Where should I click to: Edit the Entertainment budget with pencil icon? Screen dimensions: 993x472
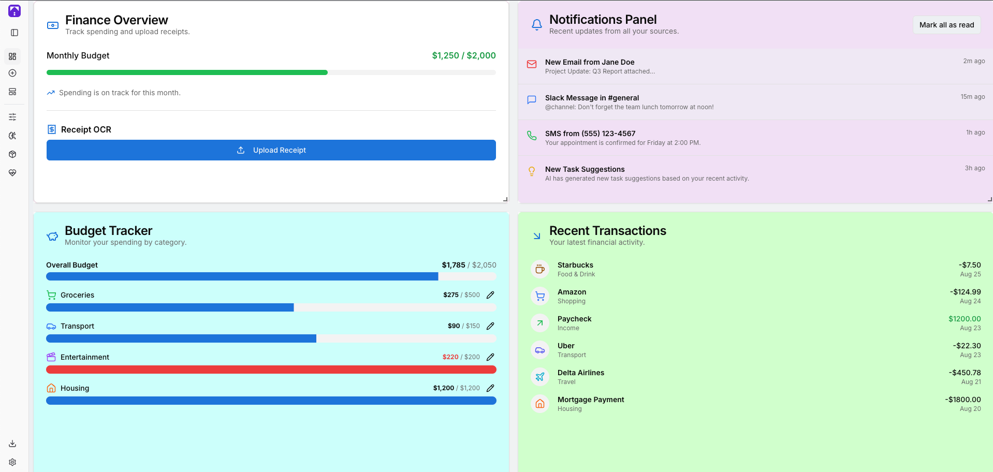tap(490, 357)
